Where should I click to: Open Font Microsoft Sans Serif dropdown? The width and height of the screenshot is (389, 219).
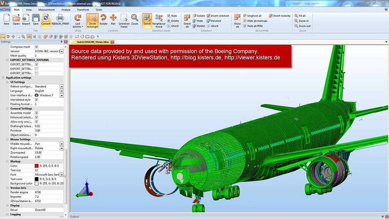tap(62, 175)
